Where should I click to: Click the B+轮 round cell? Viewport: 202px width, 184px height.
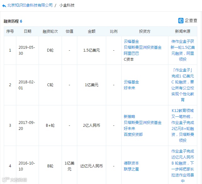click(50, 125)
